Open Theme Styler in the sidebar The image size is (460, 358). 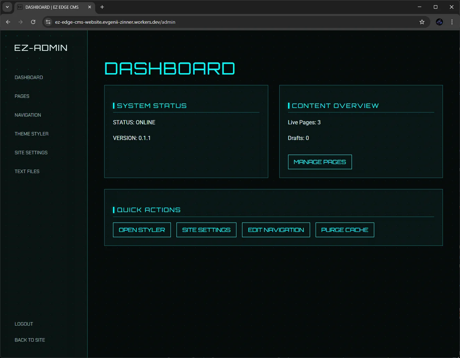click(31, 134)
